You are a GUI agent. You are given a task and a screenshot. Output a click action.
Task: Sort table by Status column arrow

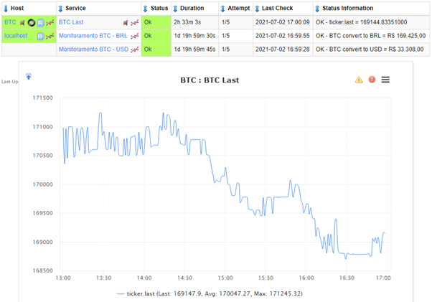(x=146, y=9)
